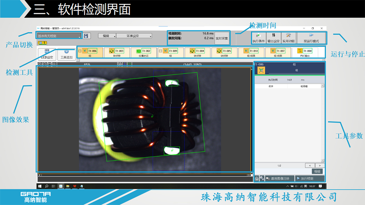Click the 执行检测 run inspection button
This screenshot has height=205, width=365.
(x=310, y=178)
